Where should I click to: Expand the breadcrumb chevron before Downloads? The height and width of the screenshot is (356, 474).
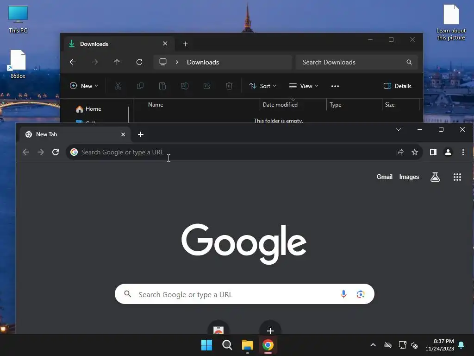click(x=177, y=62)
